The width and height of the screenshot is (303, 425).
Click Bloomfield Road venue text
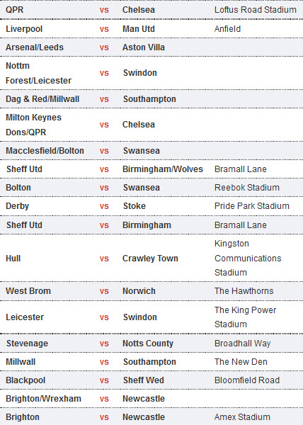pos(247,380)
